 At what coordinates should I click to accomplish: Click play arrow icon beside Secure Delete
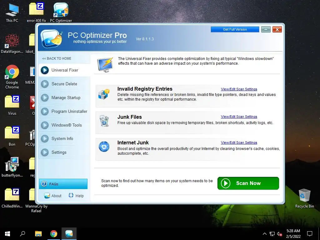click(45, 84)
